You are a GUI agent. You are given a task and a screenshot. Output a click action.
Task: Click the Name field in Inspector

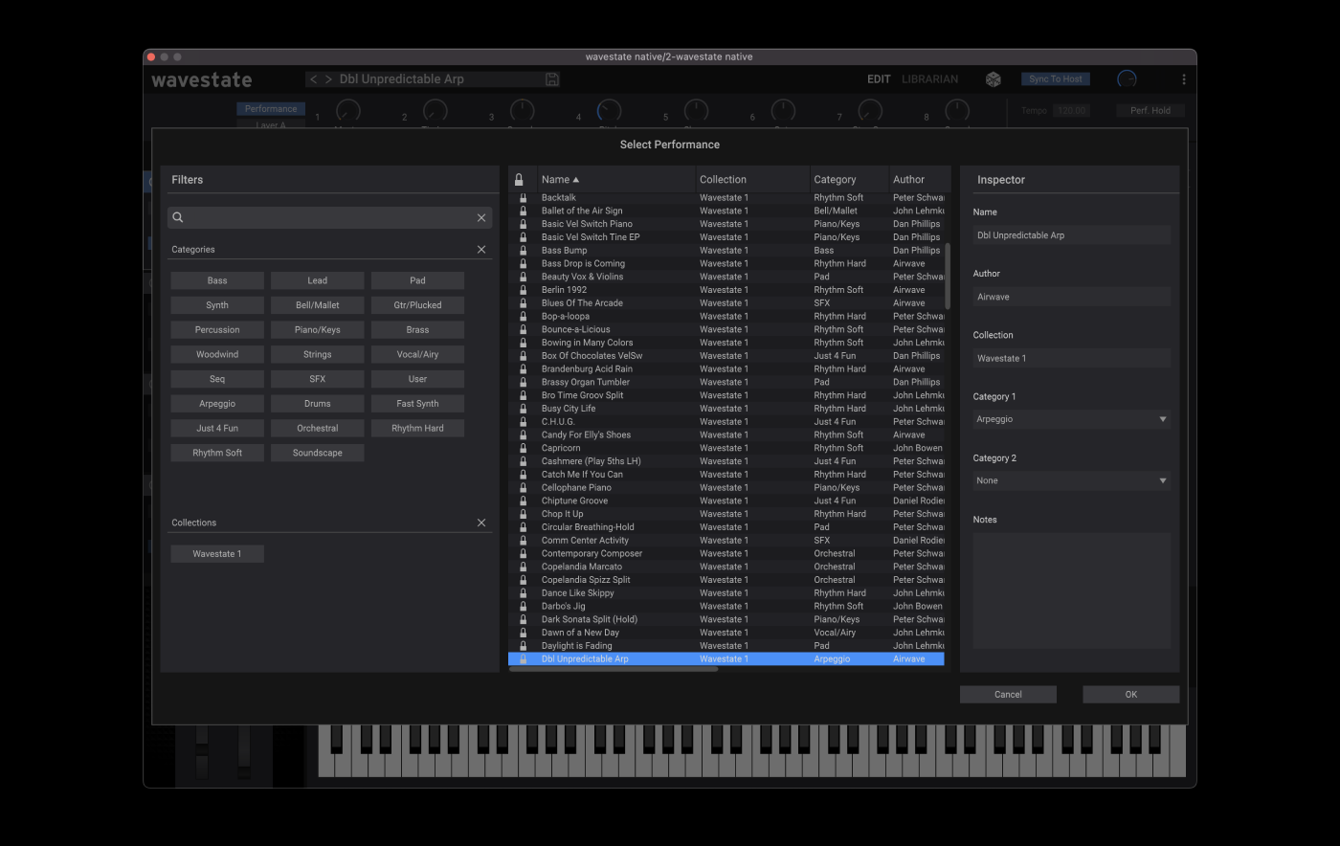click(1071, 235)
